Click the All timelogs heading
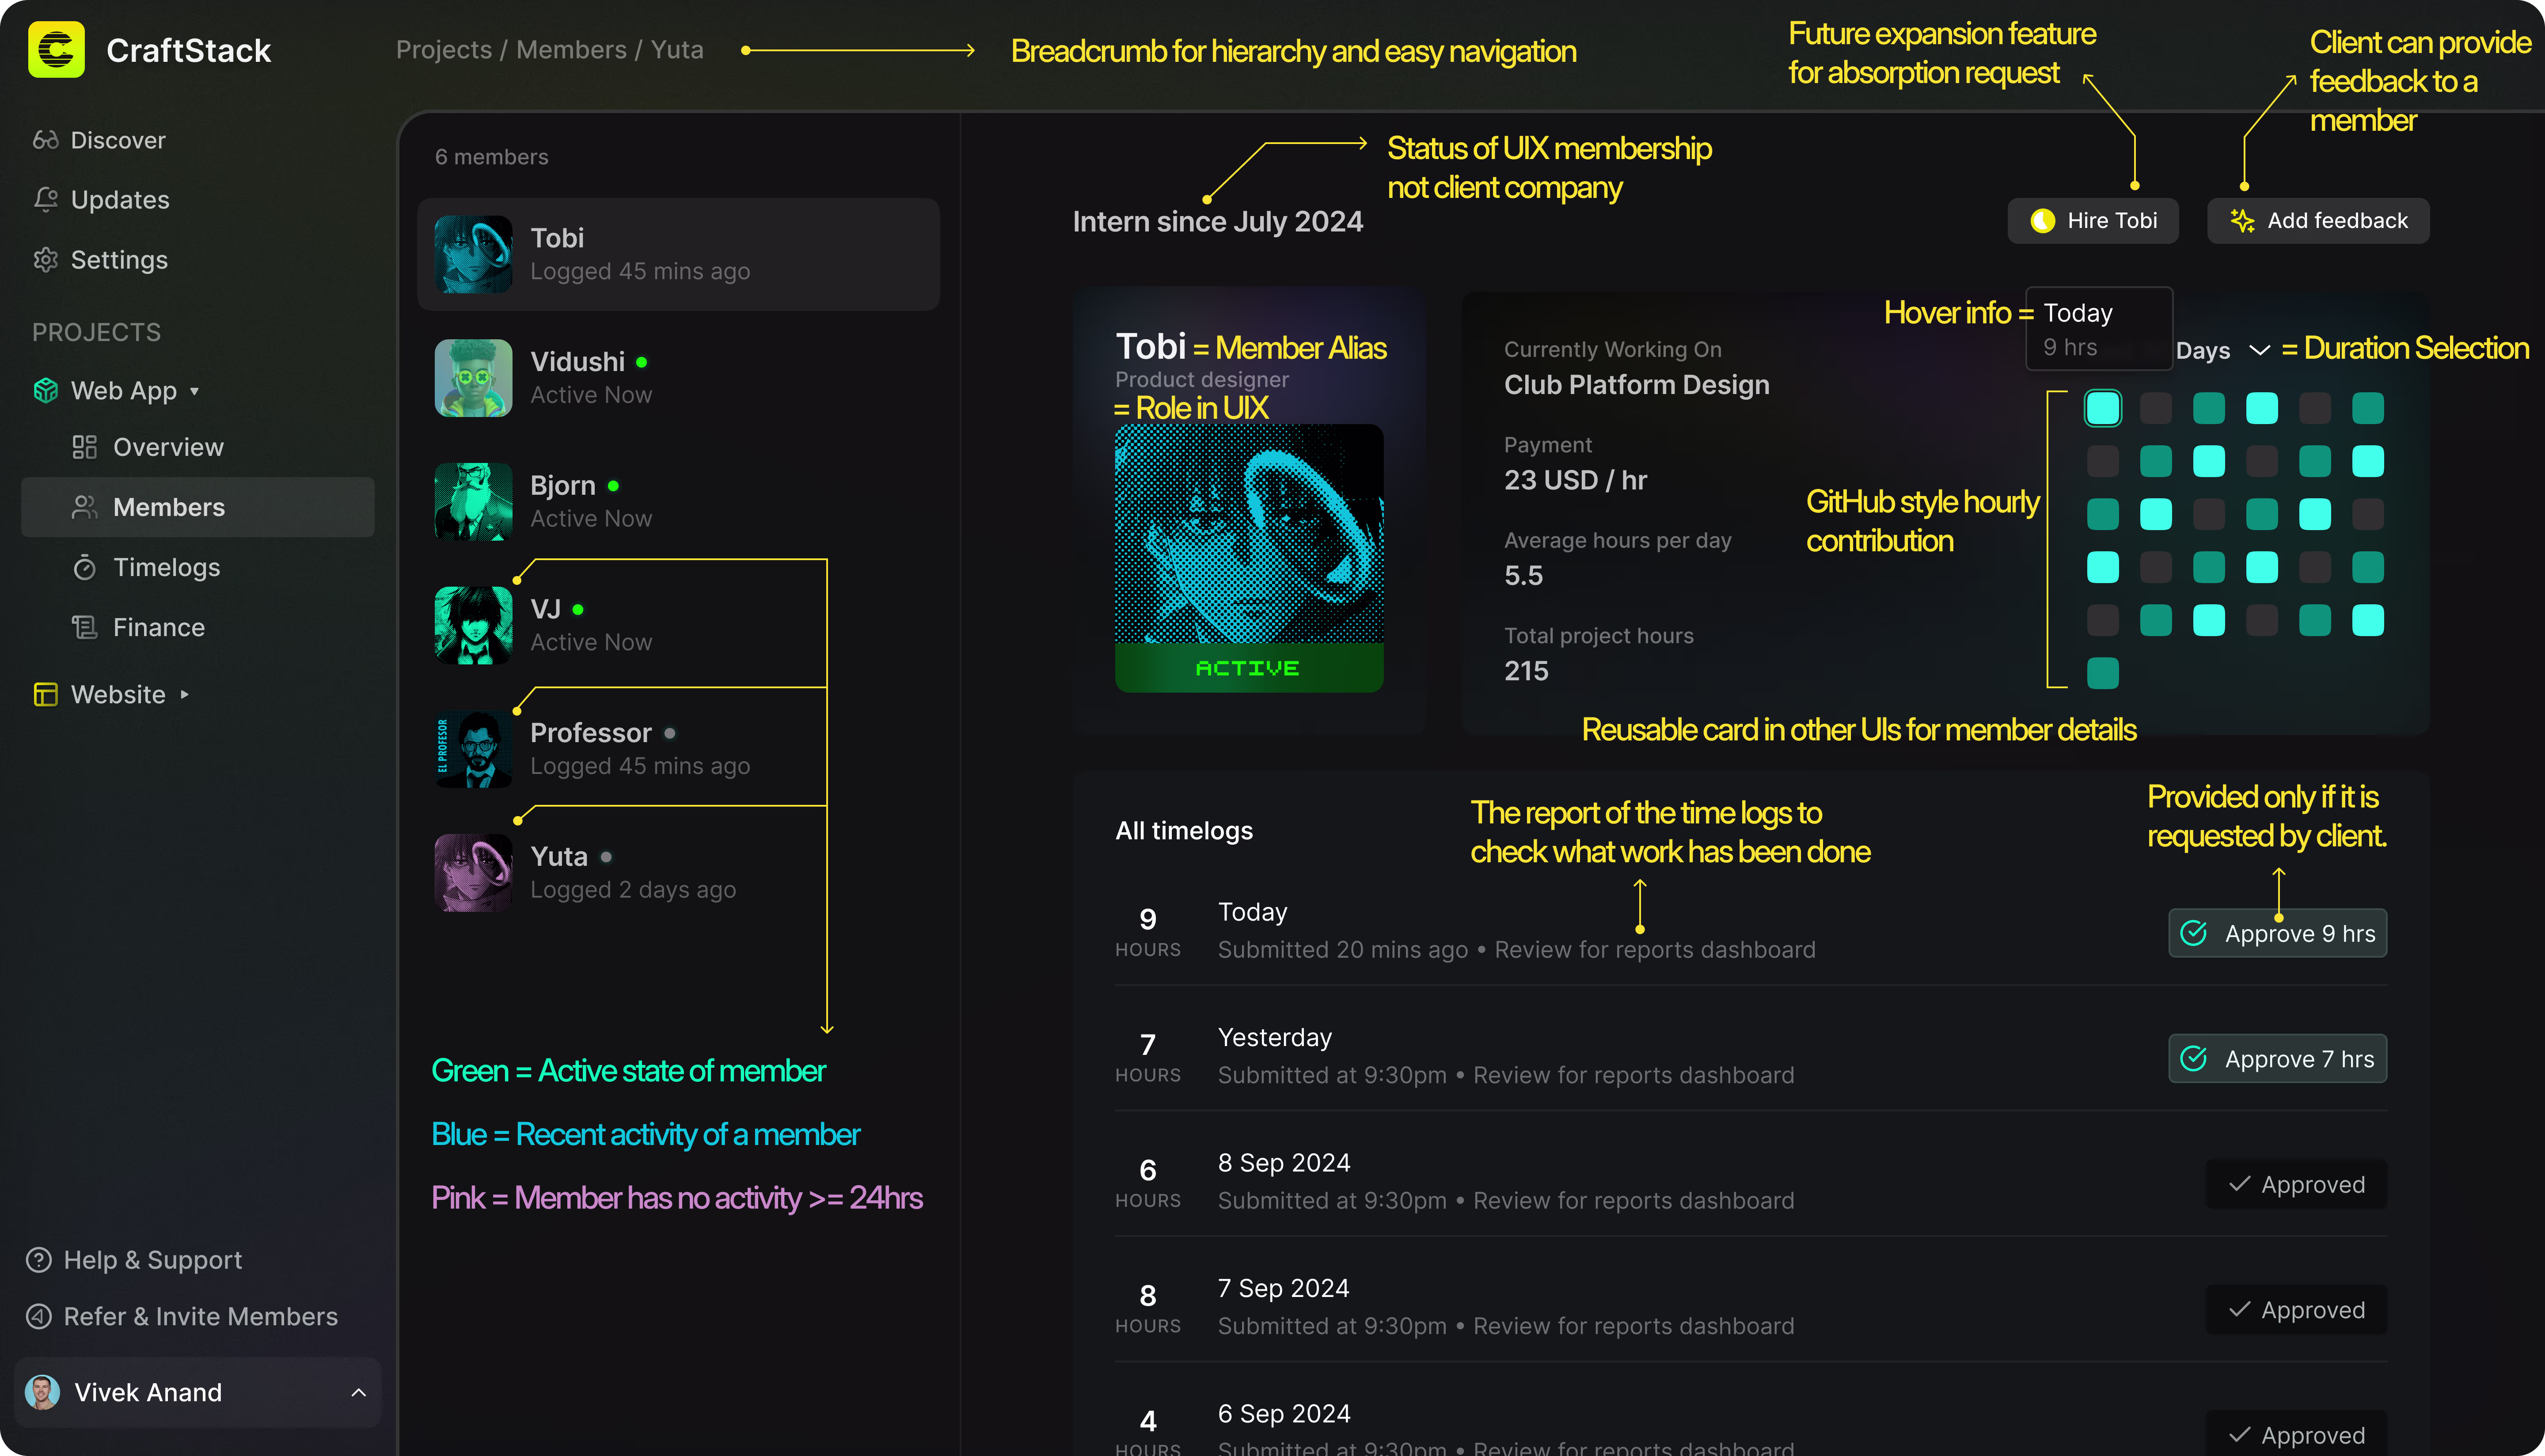Viewport: 2545px width, 1456px height. coord(1184,831)
